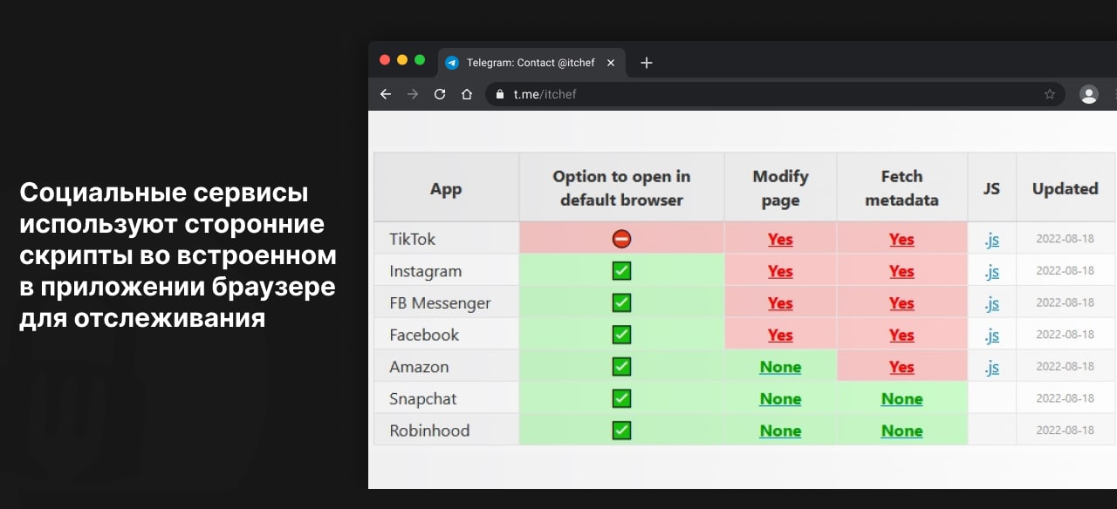
Task: Click the Amazon row green checkmark
Action: [x=621, y=366]
